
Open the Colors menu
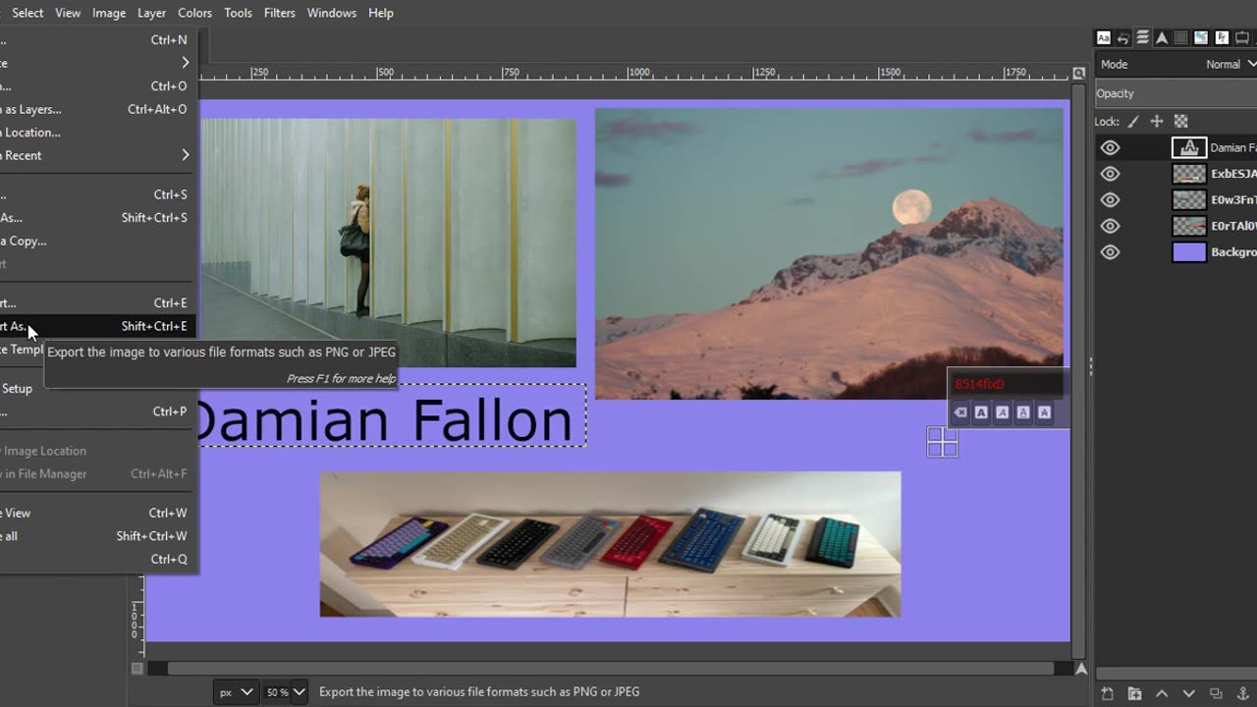(194, 13)
